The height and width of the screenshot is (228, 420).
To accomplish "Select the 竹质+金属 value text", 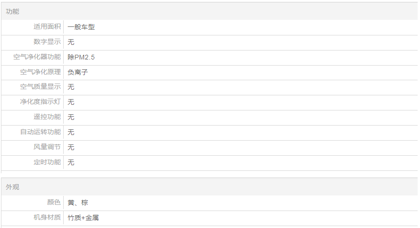I will 83,218.
